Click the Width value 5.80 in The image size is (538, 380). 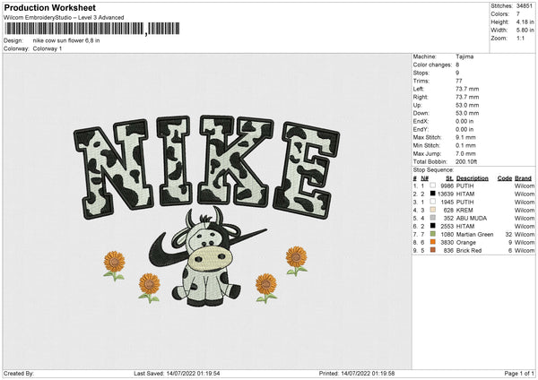pos(525,30)
